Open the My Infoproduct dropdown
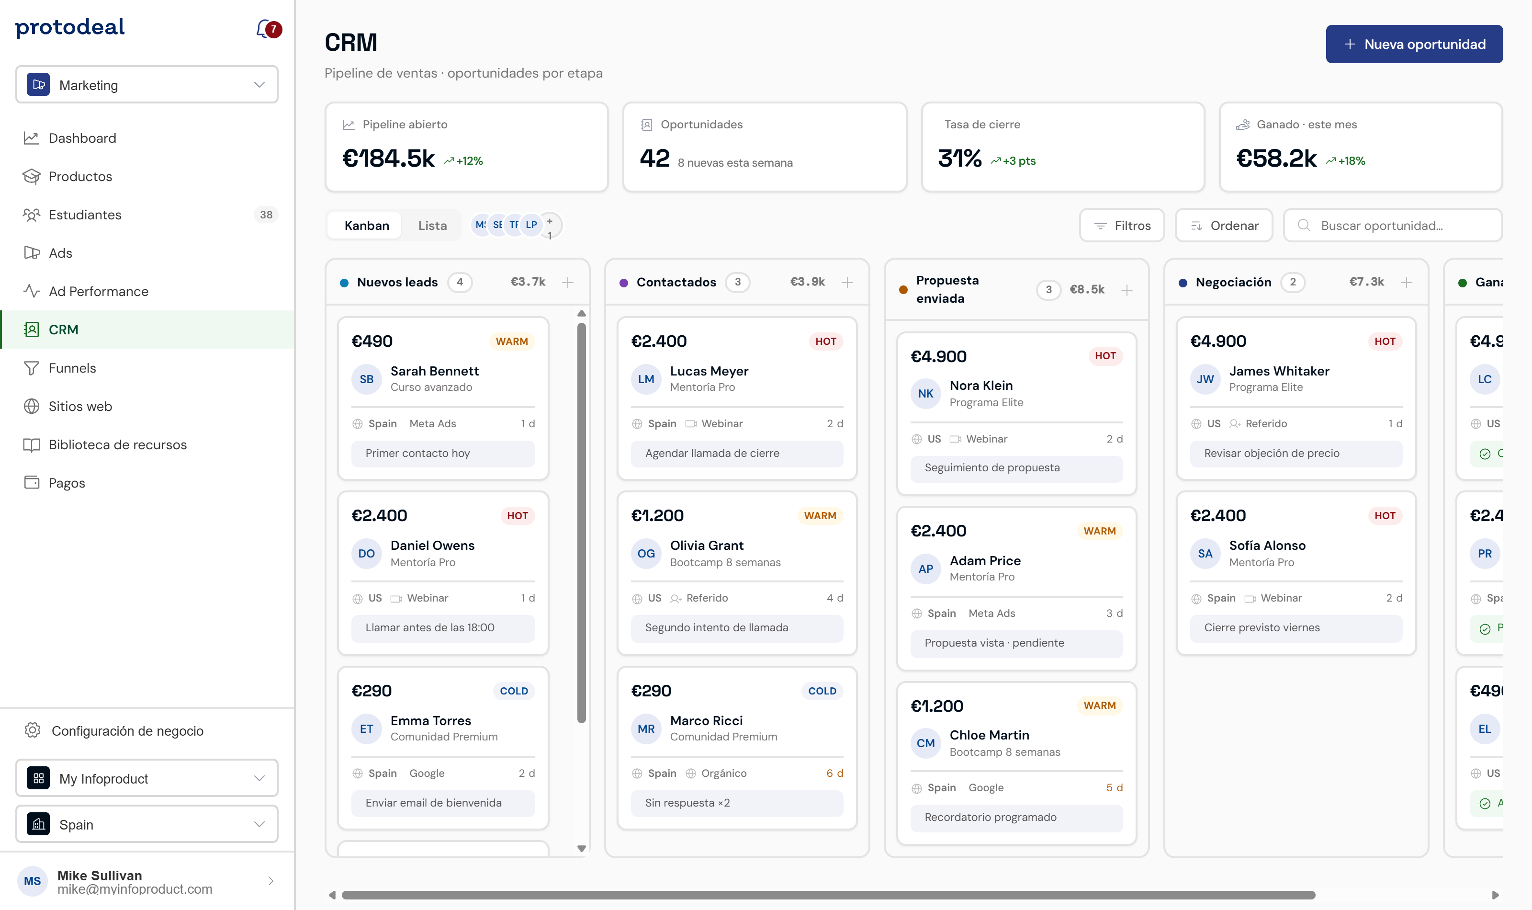 point(147,778)
